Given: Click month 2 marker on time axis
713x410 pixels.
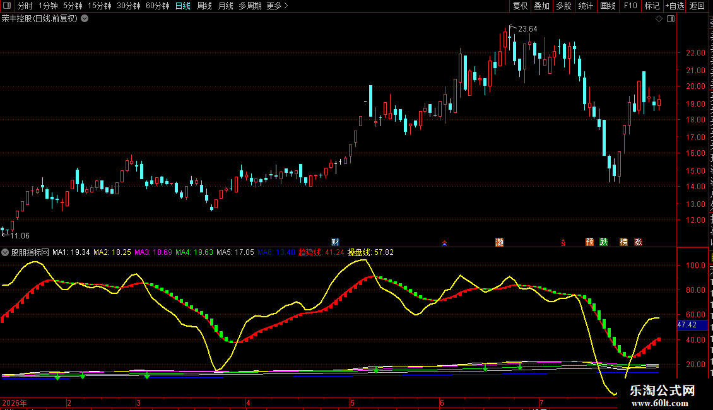Looking at the screenshot, I should coord(69,402).
